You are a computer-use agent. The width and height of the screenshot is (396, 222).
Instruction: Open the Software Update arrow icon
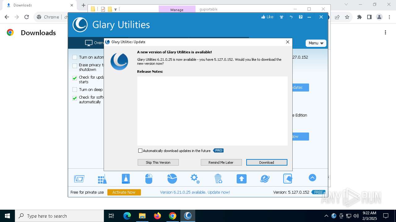click(x=242, y=179)
